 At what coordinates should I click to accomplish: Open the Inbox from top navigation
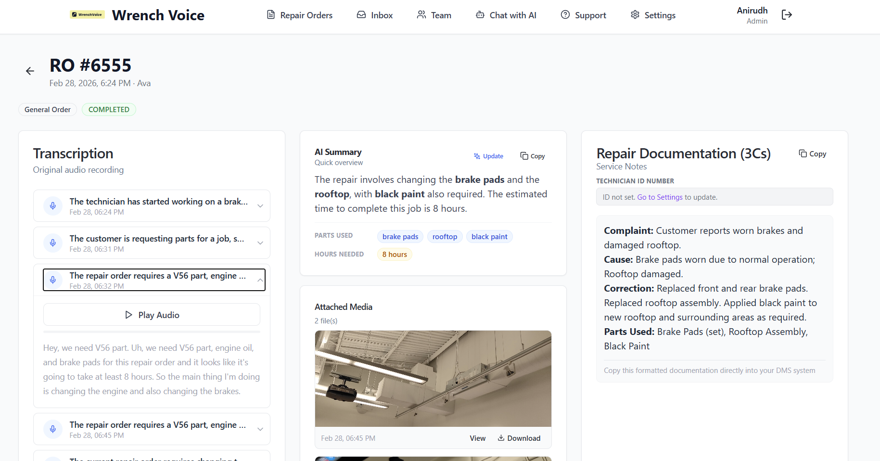click(375, 15)
